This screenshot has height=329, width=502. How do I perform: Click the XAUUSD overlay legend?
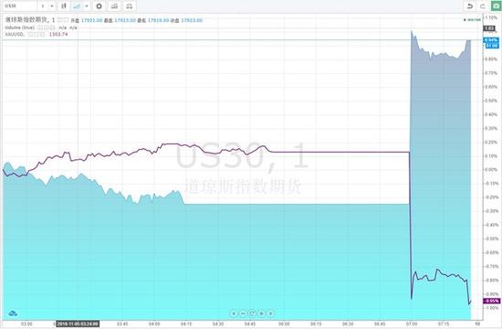point(15,34)
